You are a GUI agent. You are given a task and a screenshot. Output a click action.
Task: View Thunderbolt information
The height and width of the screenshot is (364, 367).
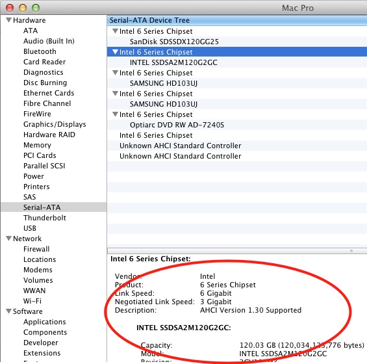(x=45, y=218)
